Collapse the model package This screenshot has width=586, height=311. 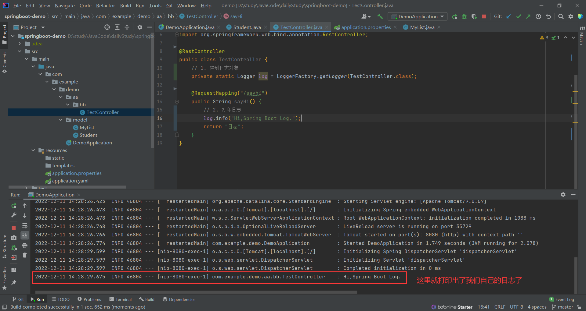pyautogui.click(x=61, y=120)
